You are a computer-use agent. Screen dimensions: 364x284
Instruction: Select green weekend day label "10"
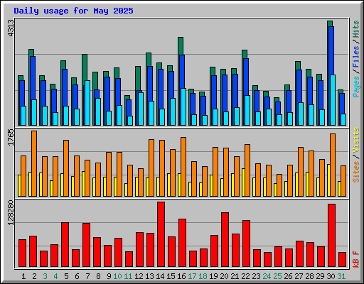[117, 276]
